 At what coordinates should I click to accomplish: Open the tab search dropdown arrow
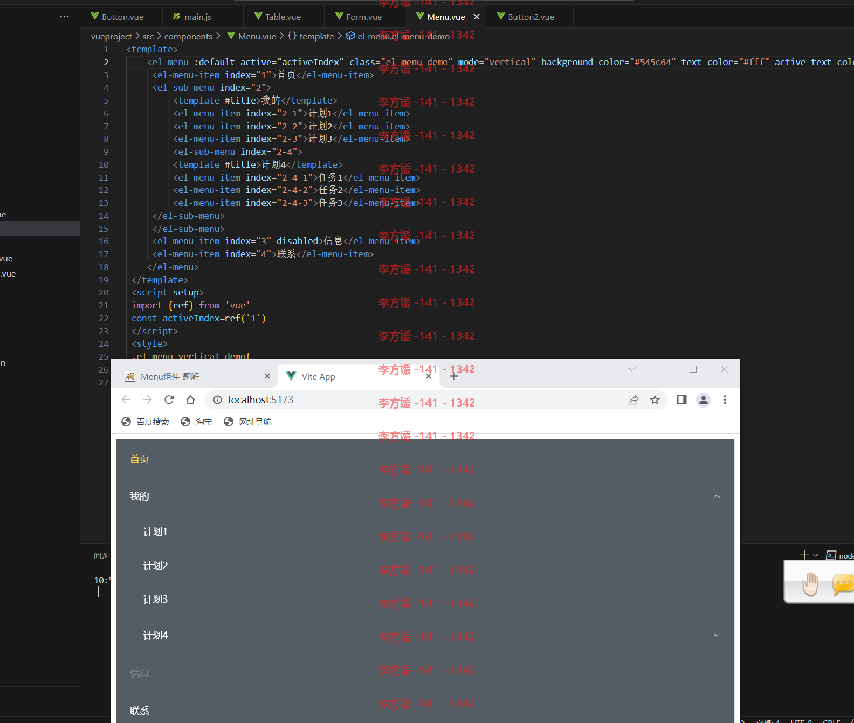click(632, 369)
